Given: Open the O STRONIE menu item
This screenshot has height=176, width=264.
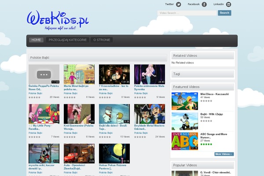Looking at the screenshot, I should [x=102, y=40].
